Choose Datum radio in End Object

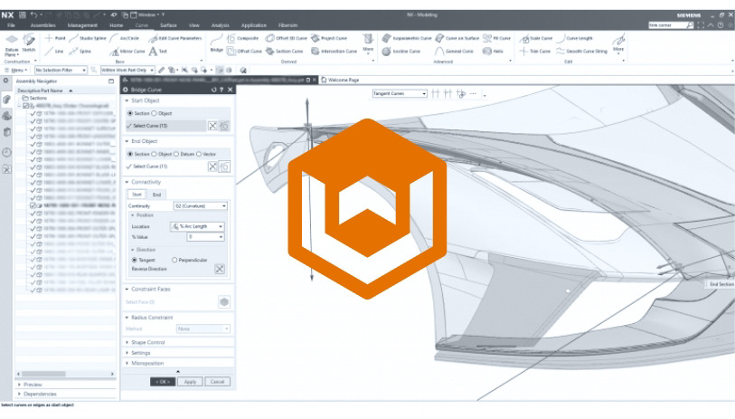point(176,154)
